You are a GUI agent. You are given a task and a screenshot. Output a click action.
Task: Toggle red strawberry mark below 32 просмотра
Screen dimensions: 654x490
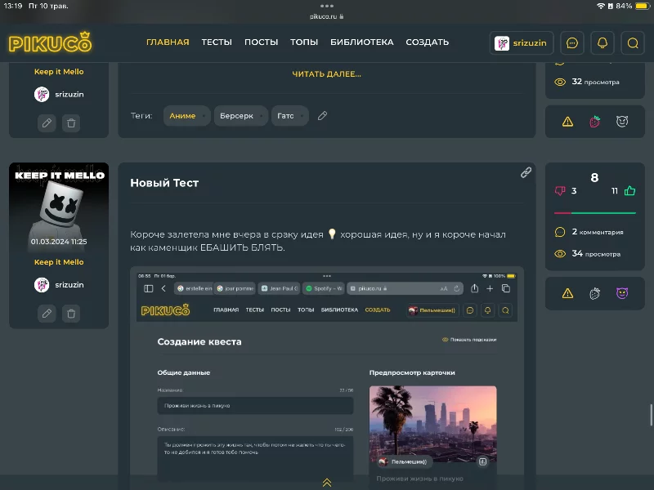click(595, 122)
